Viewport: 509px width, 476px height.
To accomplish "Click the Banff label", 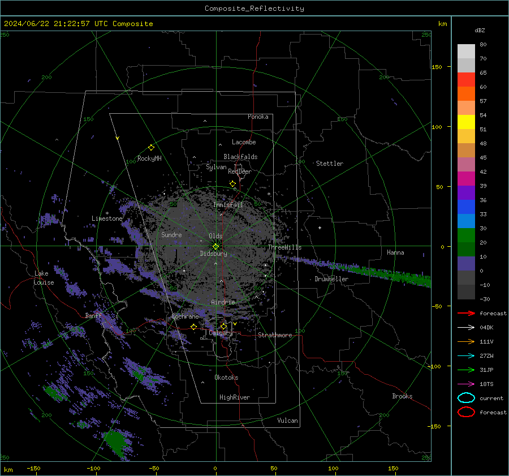I will click(x=93, y=315).
